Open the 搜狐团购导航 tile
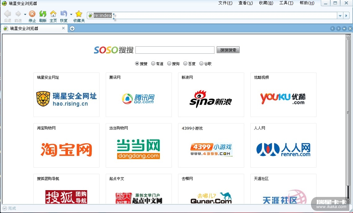 [x=66, y=189]
